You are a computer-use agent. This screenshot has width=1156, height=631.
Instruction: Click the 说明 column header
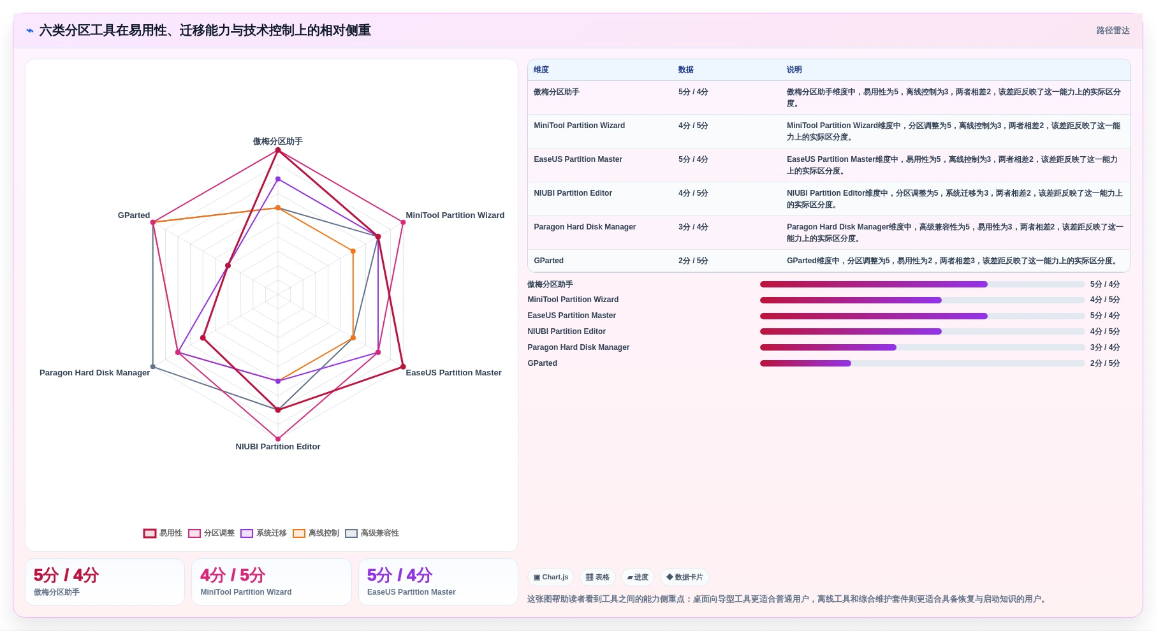[794, 69]
